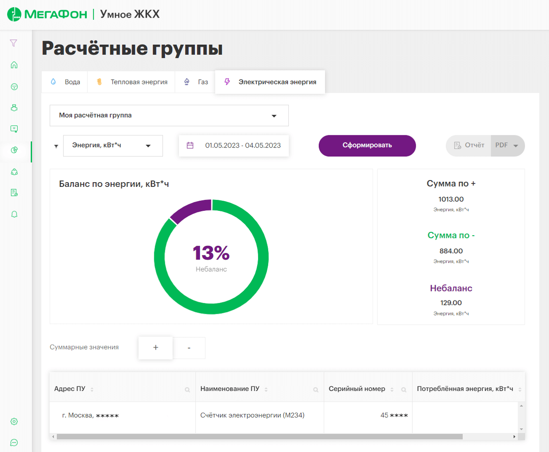Viewport: 549px width, 452px height.
Task: Click the search icon in Адрес ПУ column
Action: [187, 390]
